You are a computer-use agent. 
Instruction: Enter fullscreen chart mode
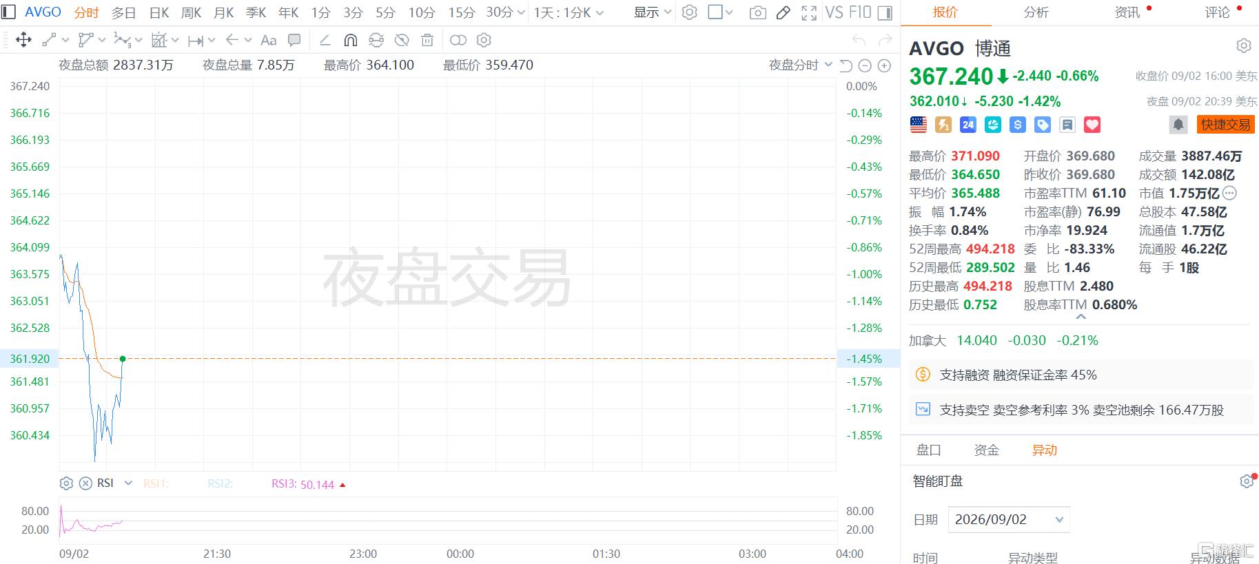[809, 12]
